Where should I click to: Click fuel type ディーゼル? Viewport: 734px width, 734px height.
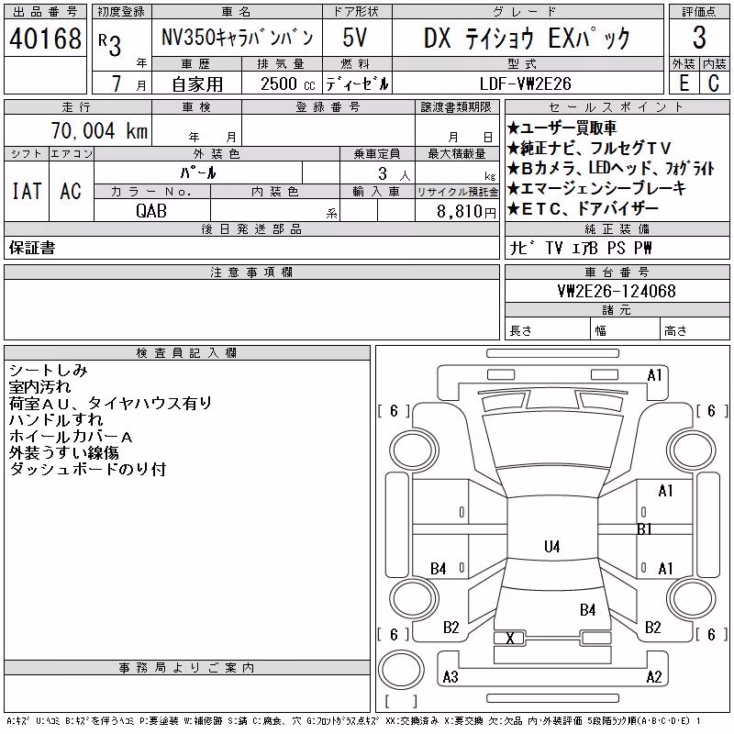point(357,83)
